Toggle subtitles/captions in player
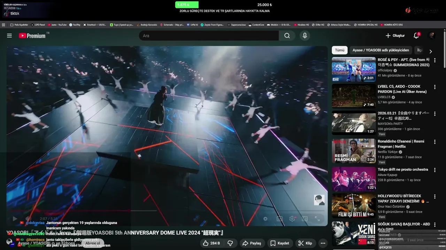 pyautogui.click(x=279, y=219)
